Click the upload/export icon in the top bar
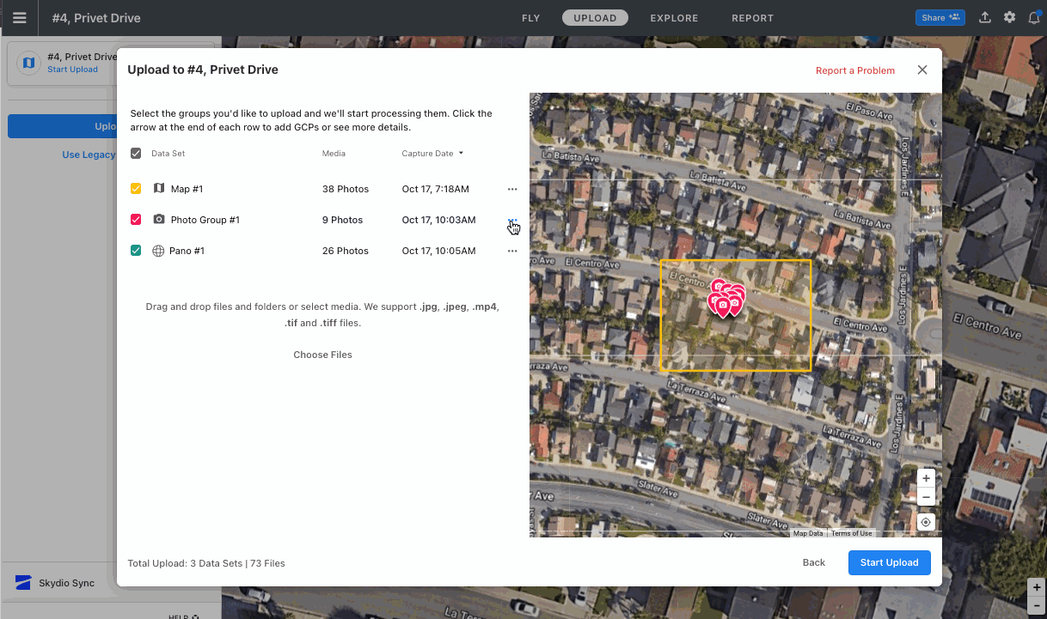This screenshot has width=1047, height=619. click(x=985, y=17)
